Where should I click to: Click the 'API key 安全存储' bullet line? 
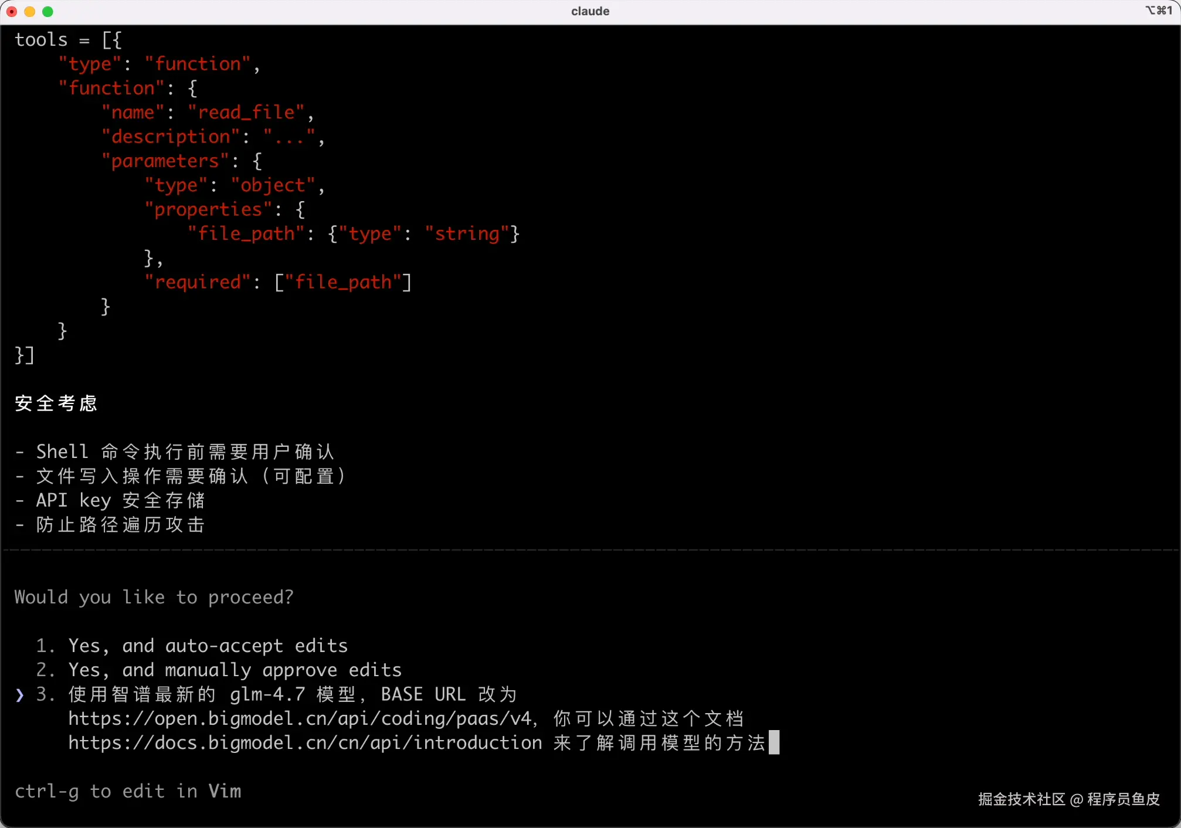click(120, 500)
